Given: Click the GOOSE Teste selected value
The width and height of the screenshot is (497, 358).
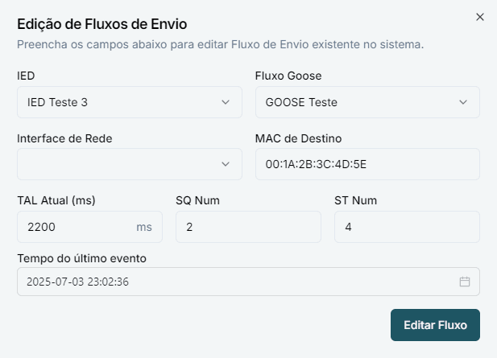Looking at the screenshot, I should (301, 102).
